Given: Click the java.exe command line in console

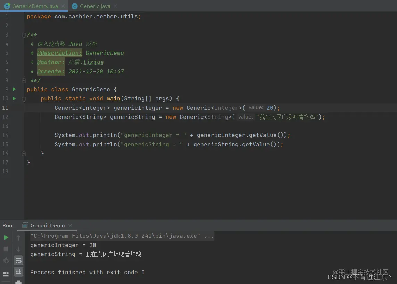Looking at the screenshot, I should [122, 236].
